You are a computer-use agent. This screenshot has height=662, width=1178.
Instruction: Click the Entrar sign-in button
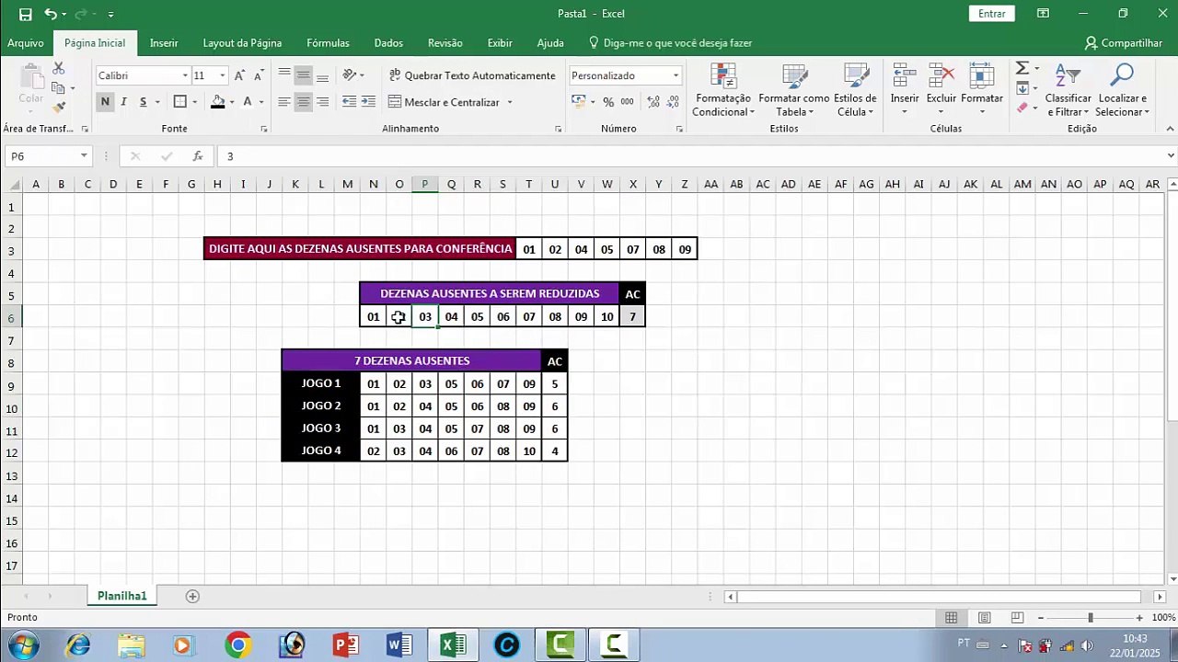click(991, 14)
